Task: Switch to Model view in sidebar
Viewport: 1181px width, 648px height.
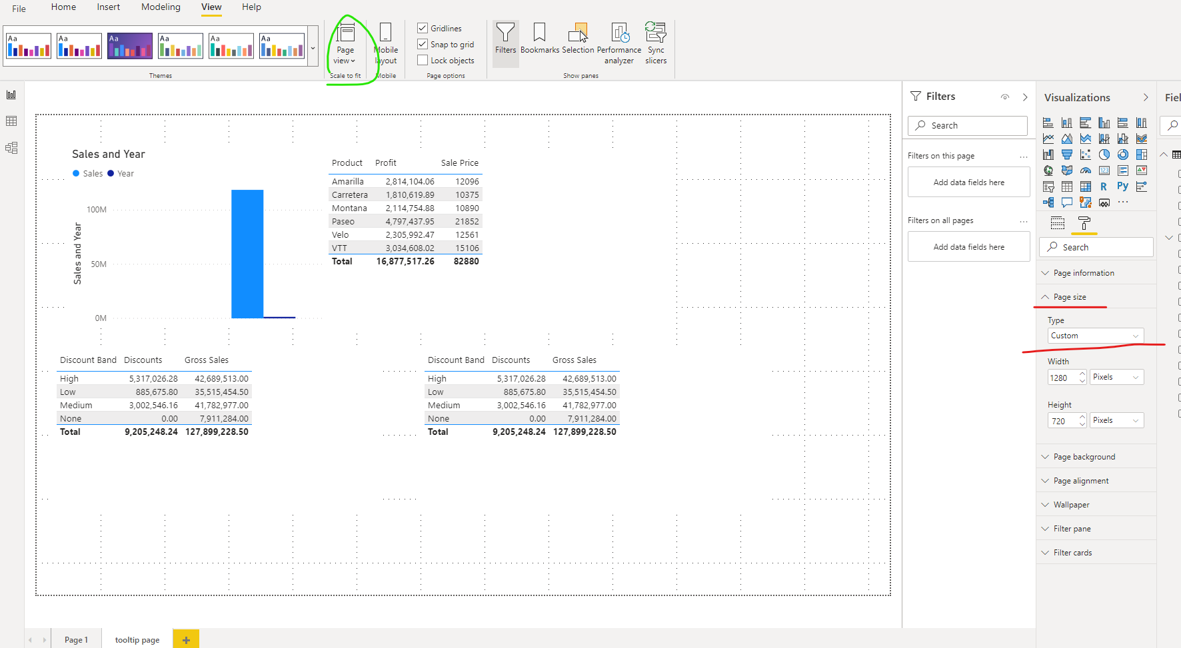Action: click(x=11, y=148)
